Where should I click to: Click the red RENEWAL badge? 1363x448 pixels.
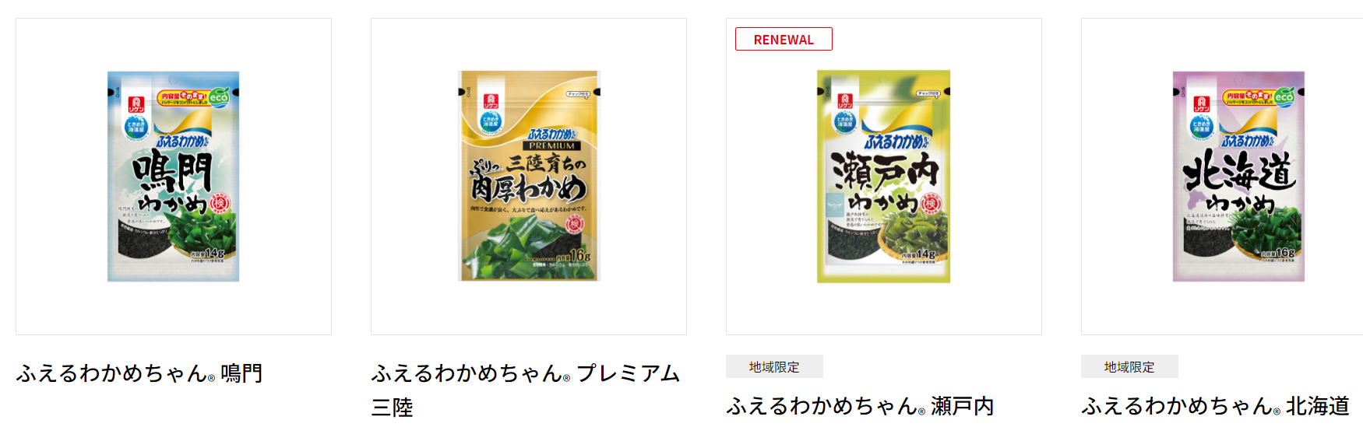pos(784,39)
